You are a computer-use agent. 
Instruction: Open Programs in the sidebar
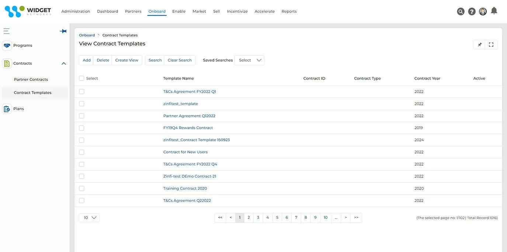pyautogui.click(x=22, y=46)
